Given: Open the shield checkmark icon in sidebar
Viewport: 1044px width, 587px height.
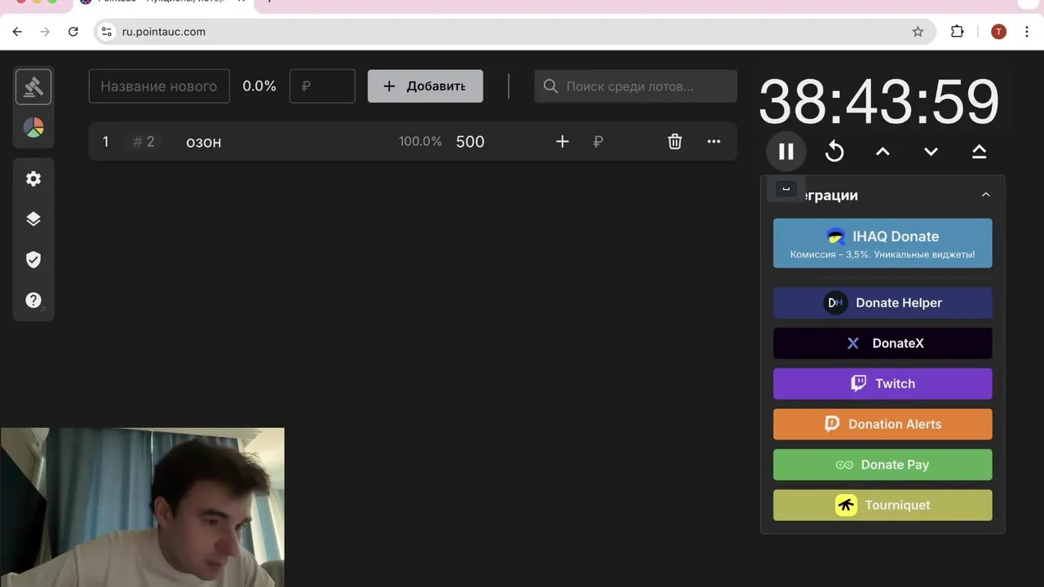Looking at the screenshot, I should [x=33, y=259].
